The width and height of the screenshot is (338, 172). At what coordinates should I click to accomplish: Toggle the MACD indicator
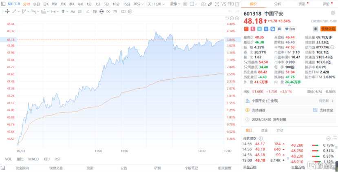33,159
